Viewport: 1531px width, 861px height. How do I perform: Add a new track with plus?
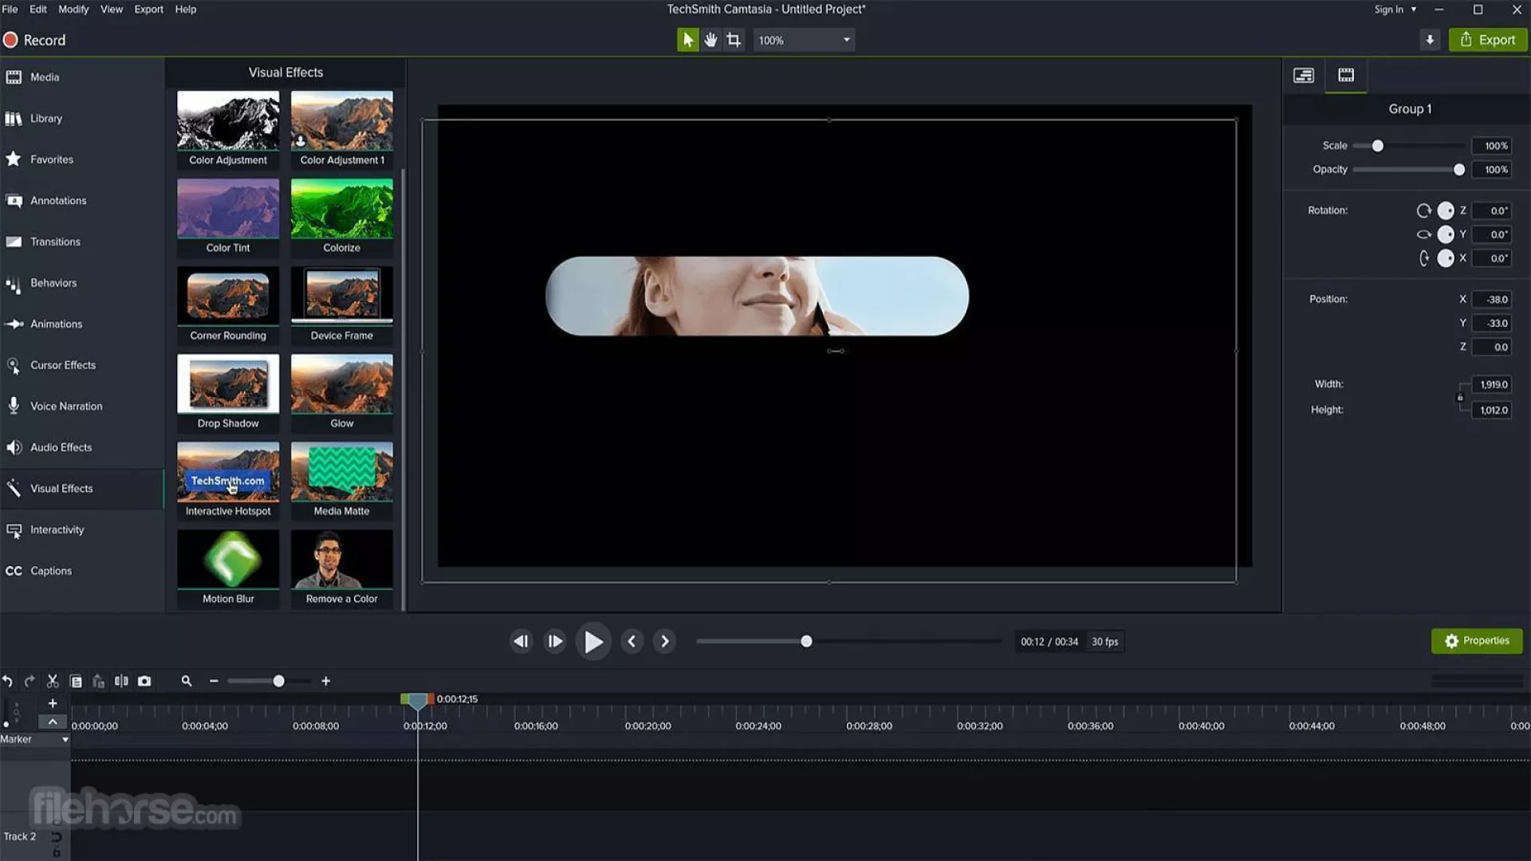pos(53,703)
